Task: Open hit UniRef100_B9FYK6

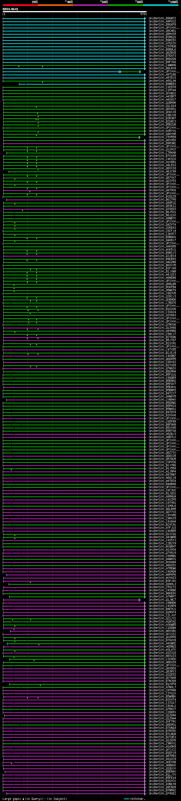Action: [162, 62]
